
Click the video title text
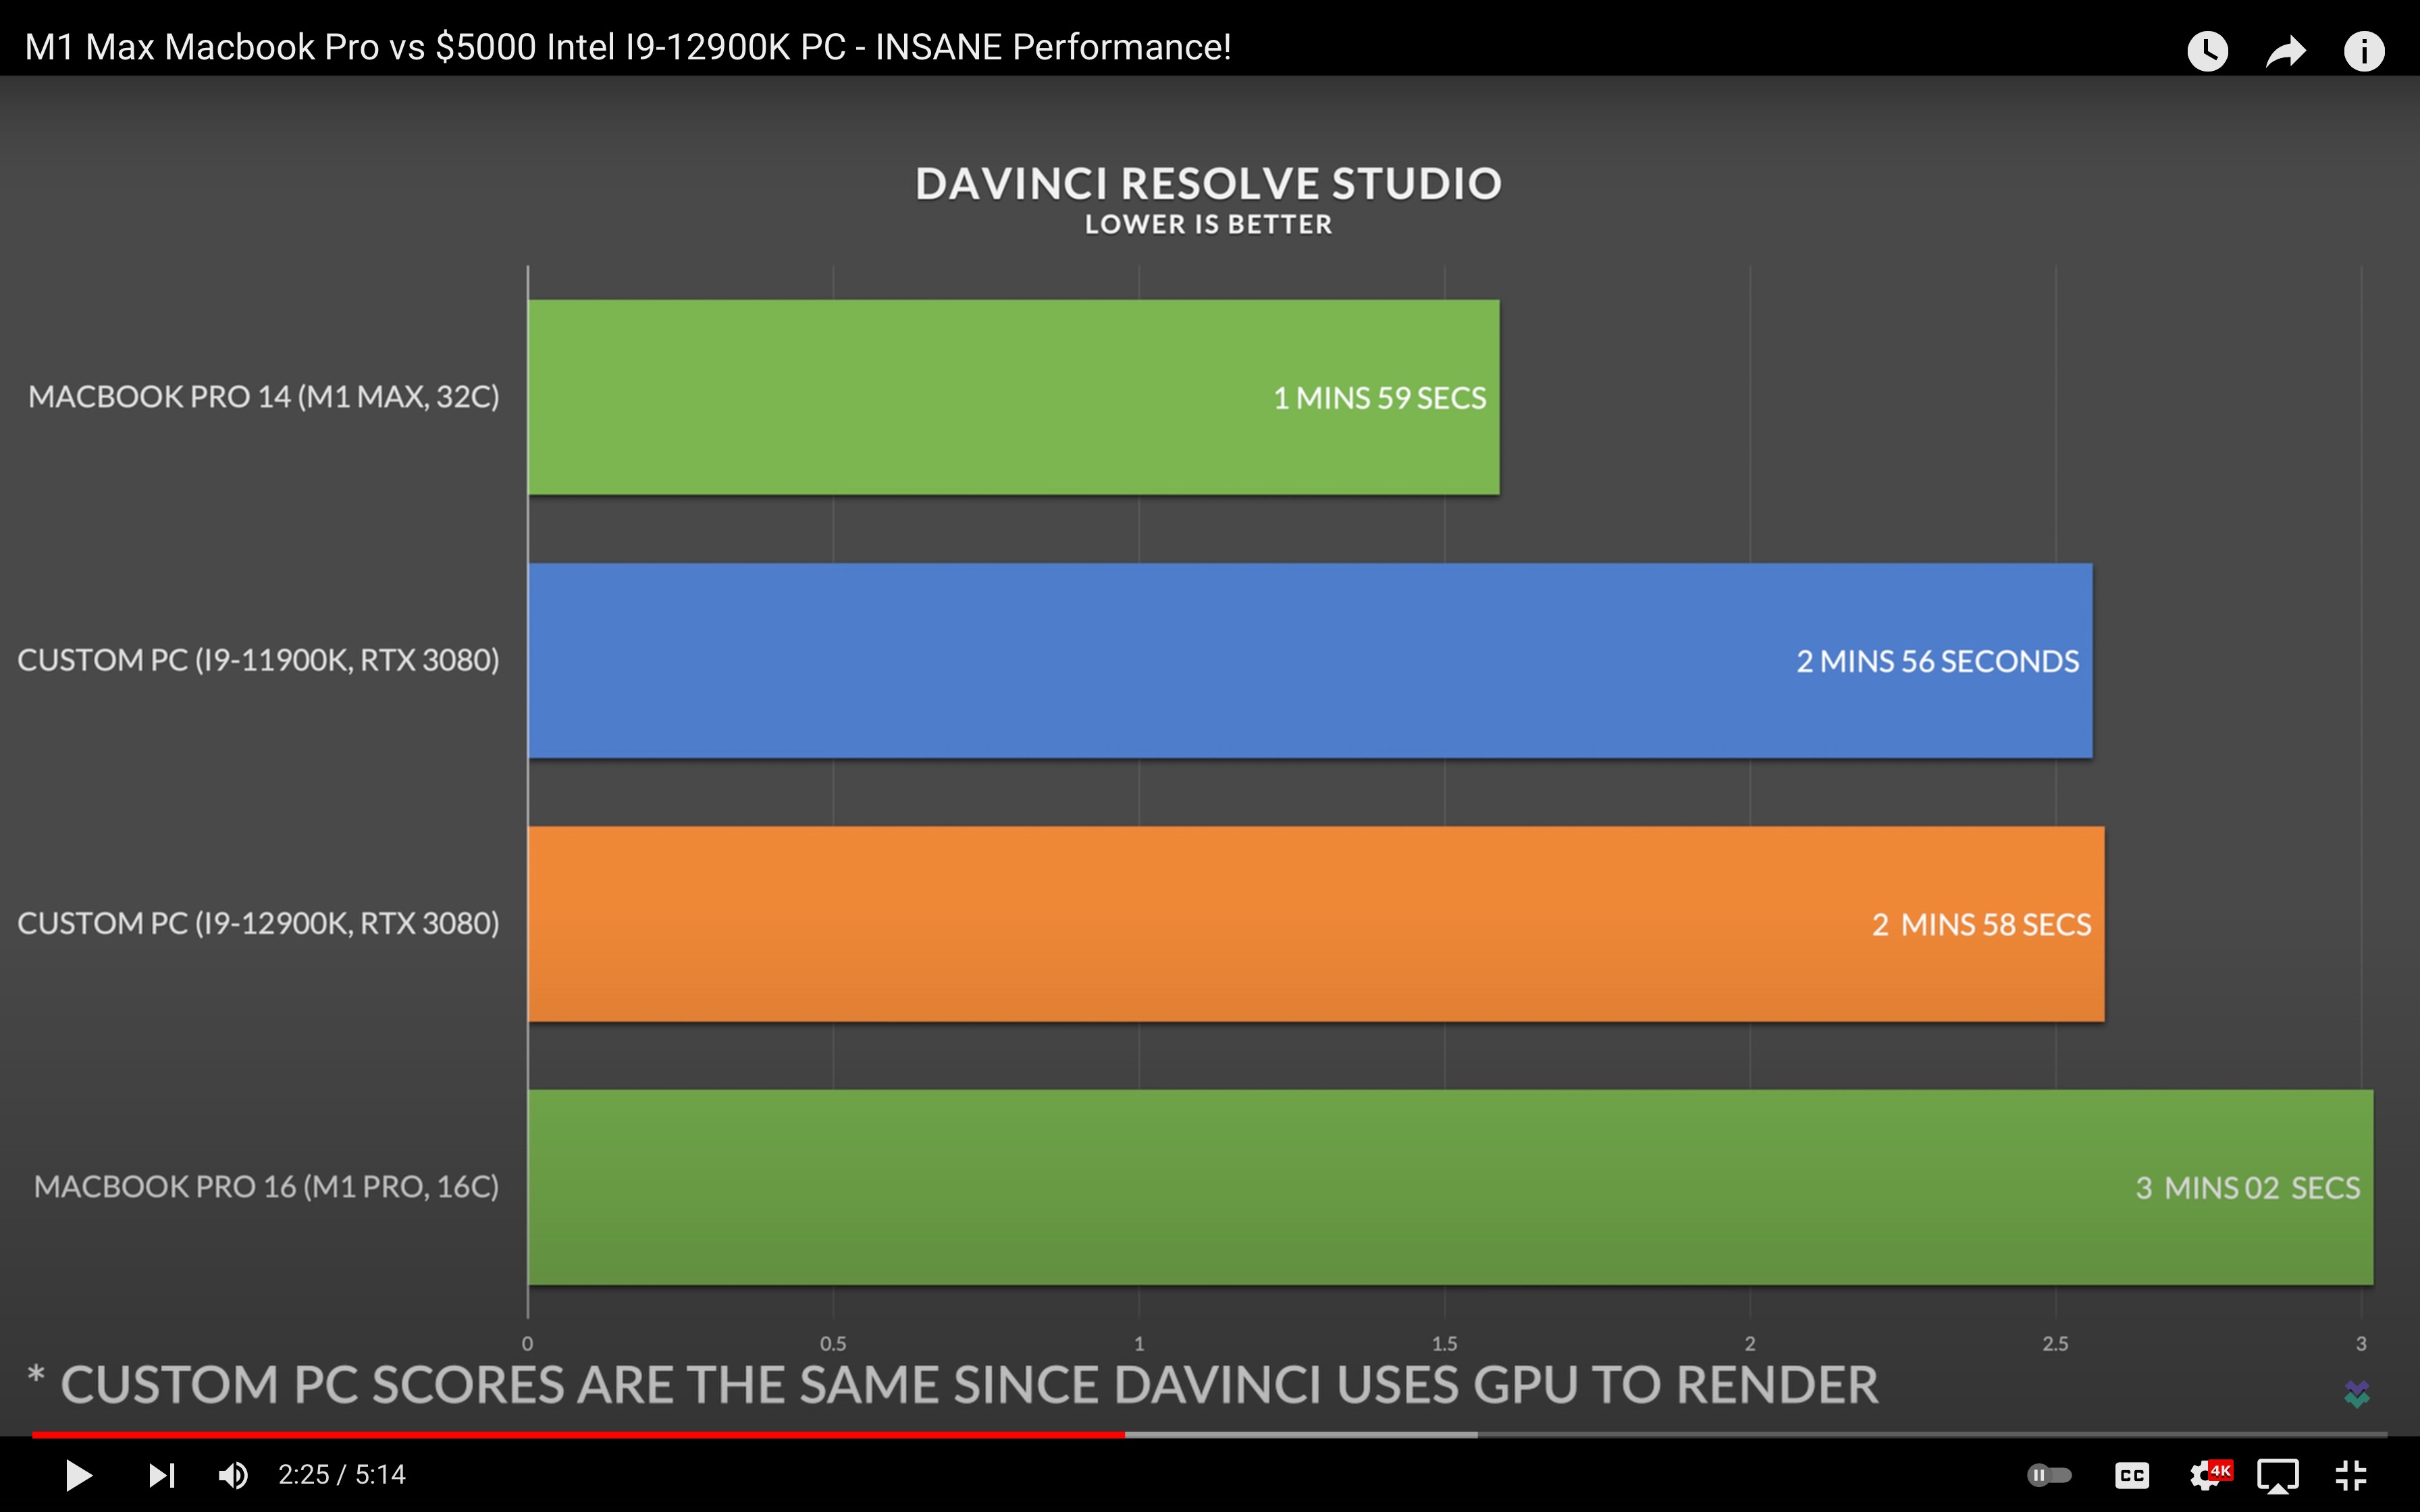pos(628,47)
